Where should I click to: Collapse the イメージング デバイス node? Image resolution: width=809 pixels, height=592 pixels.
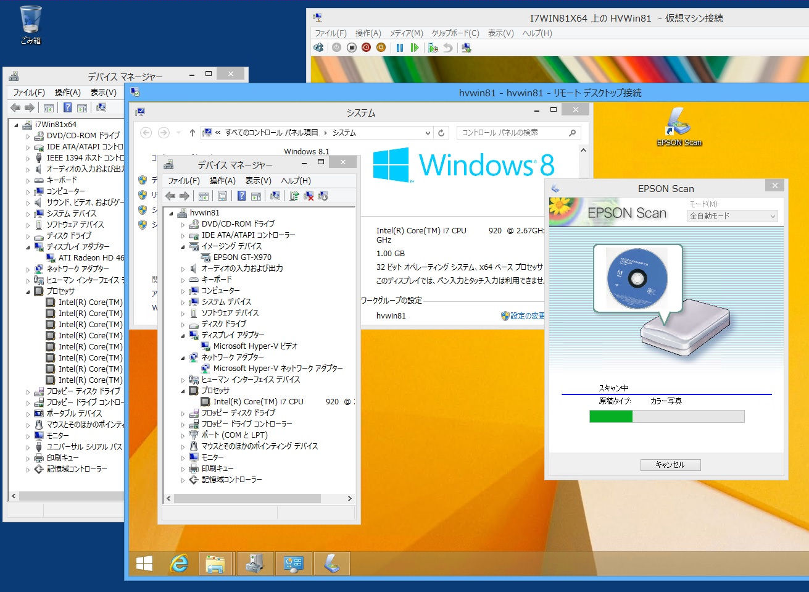pyautogui.click(x=183, y=246)
